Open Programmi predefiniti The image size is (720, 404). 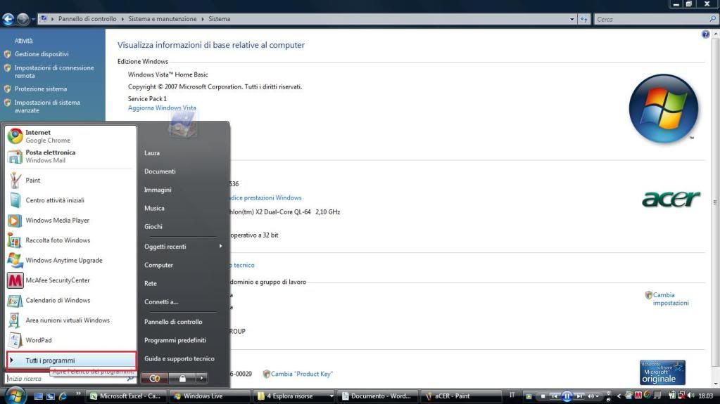tap(175, 340)
